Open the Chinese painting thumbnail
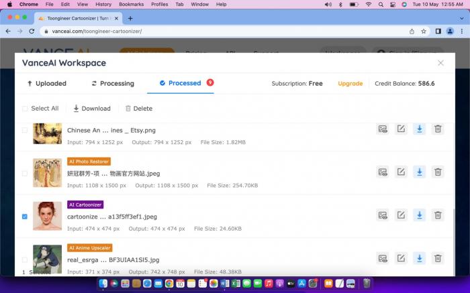The width and height of the screenshot is (470, 293). [48, 133]
